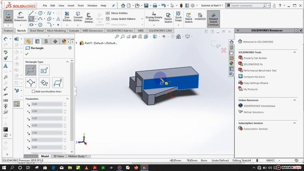
Task: Switch to SOLIDWORKS CAM tab
Action: pyautogui.click(x=160, y=30)
